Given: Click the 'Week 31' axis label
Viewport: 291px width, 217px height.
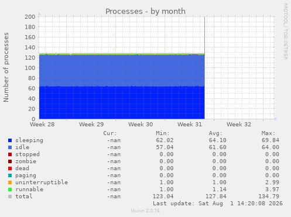Looking at the screenshot, I should [x=190, y=125].
